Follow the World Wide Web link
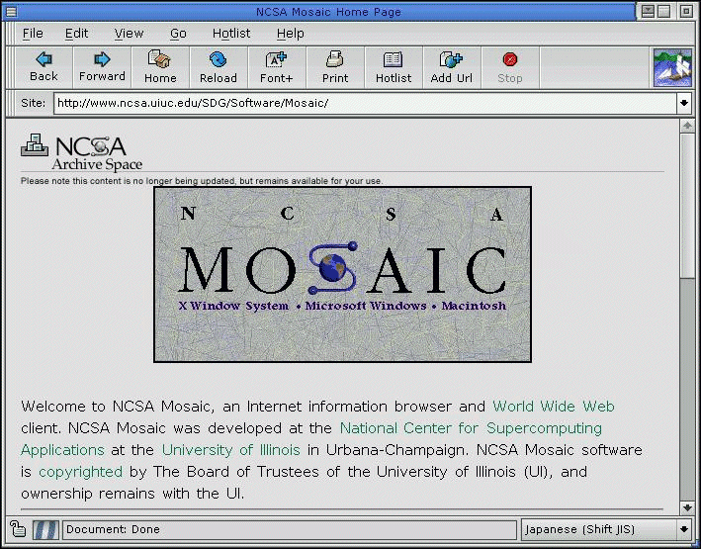 click(x=554, y=407)
